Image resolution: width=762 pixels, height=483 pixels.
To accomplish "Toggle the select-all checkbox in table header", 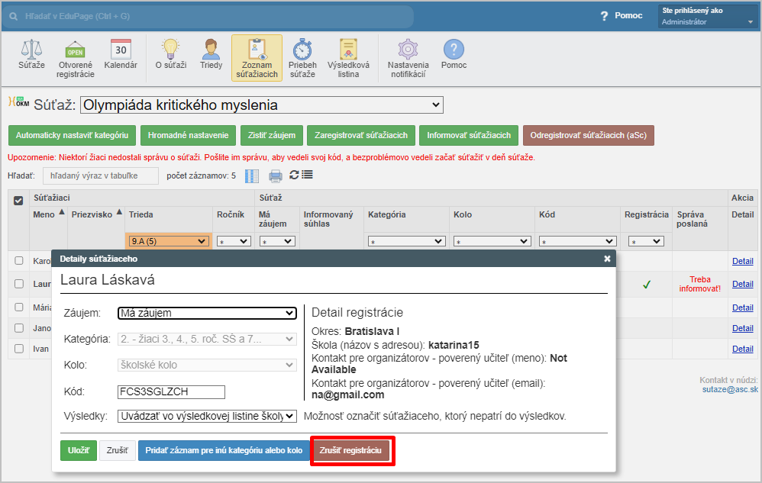I will click(18, 201).
